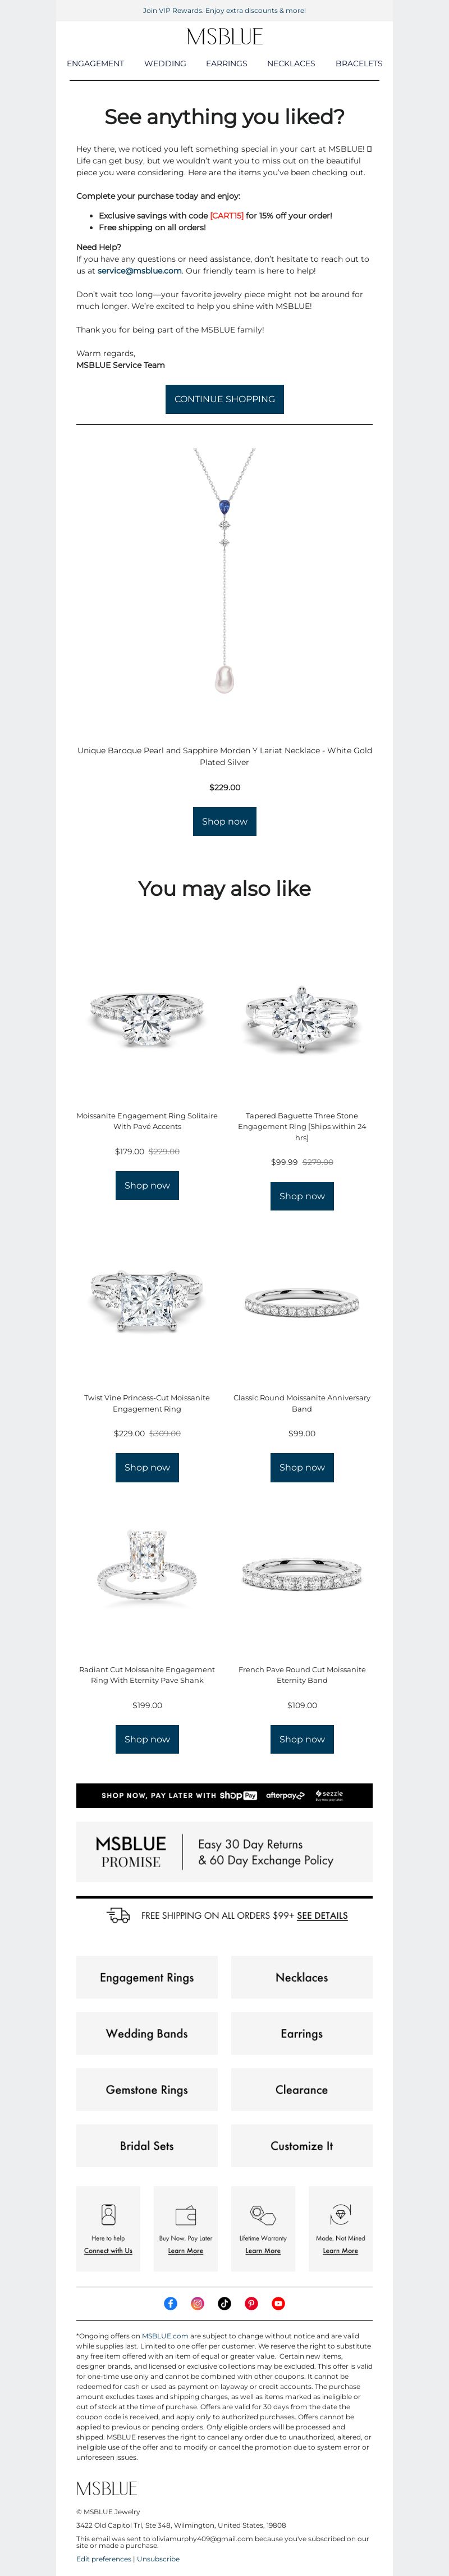
Task: Open the YouTube social icon
Action: tap(279, 2303)
